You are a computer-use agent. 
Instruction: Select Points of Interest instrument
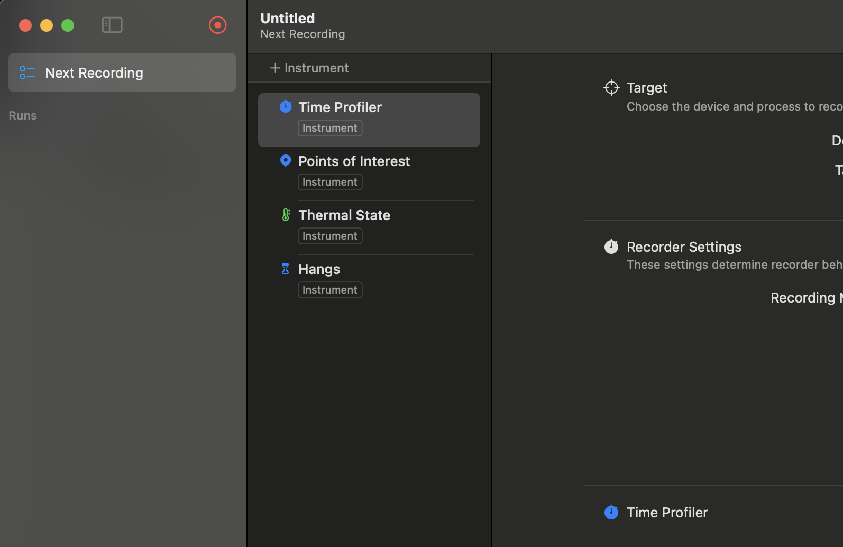point(369,173)
